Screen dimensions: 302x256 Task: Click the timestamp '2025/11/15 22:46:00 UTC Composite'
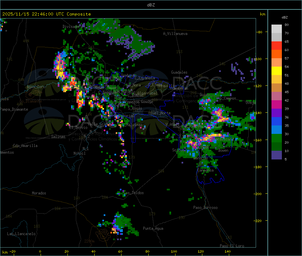46,14
